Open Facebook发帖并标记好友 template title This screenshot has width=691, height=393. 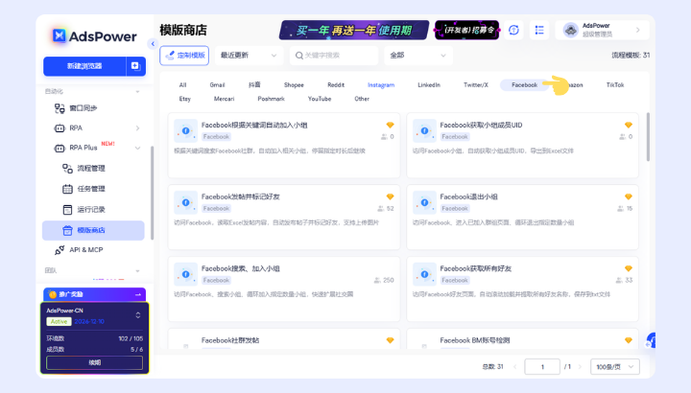241,196
